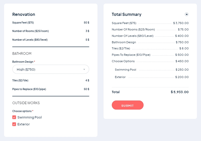Click the Exterior $200.00 summary line
Screen dimensions: 201x141
[151, 77]
